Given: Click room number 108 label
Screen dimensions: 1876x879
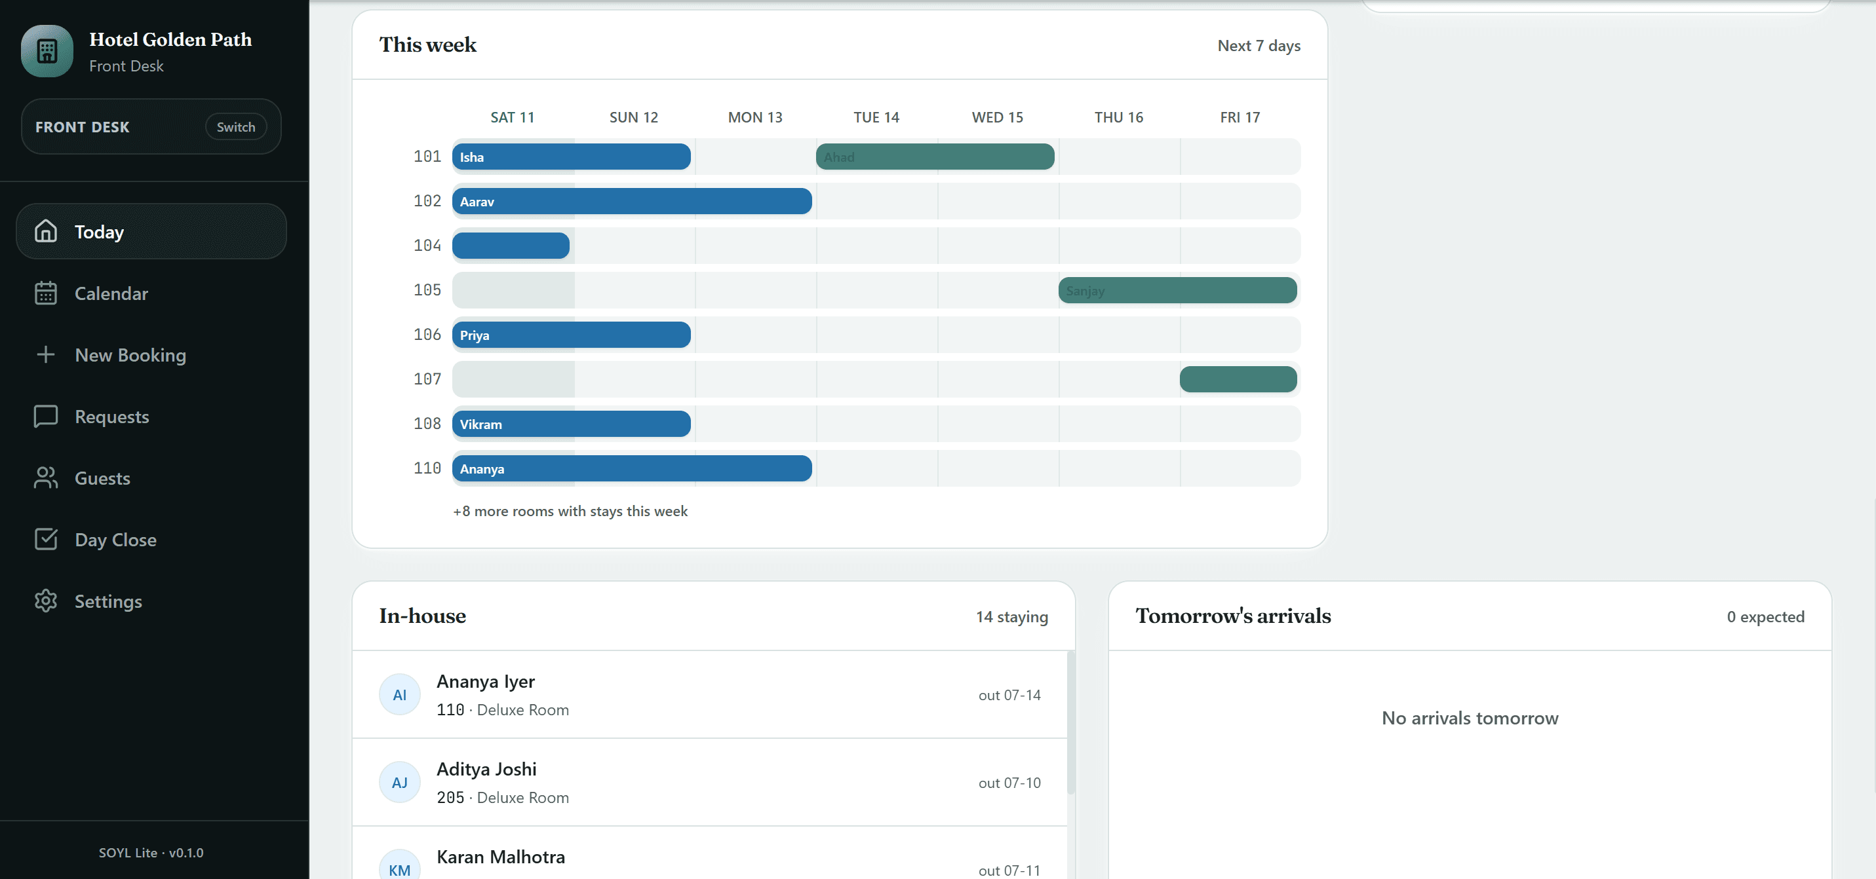Looking at the screenshot, I should coord(427,424).
